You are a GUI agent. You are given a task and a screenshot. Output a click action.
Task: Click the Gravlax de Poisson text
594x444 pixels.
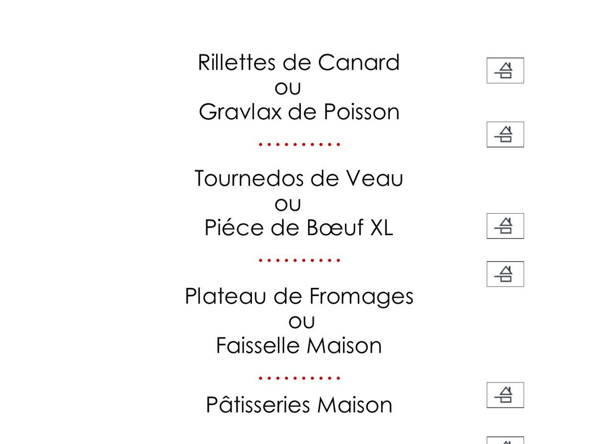[x=299, y=112]
